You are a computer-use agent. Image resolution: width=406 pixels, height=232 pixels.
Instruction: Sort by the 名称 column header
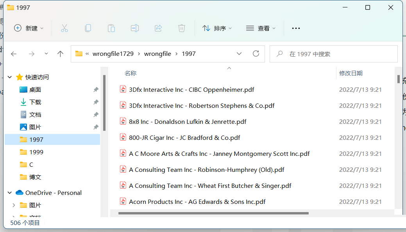point(131,73)
